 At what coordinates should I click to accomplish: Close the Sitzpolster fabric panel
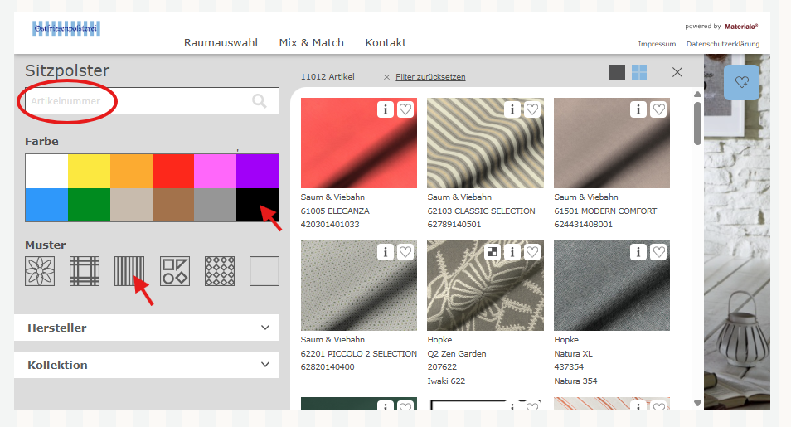pyautogui.click(x=677, y=72)
